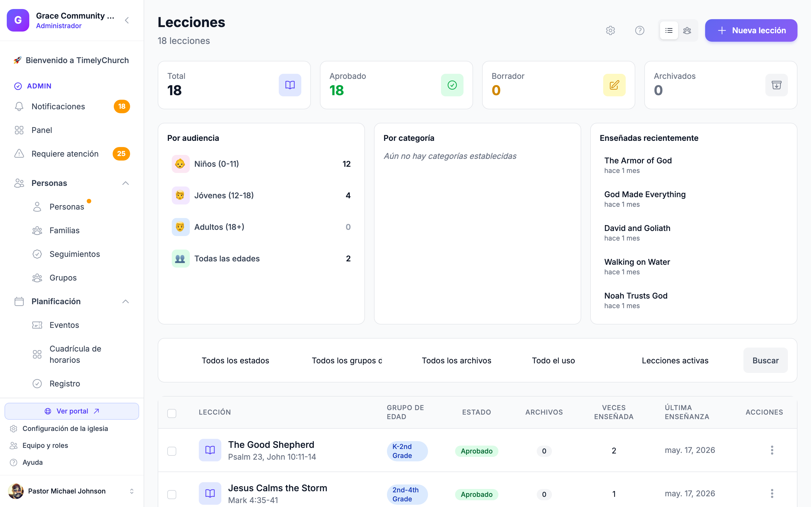Click the Buscar search field
The height and width of the screenshot is (507, 811).
(765, 361)
